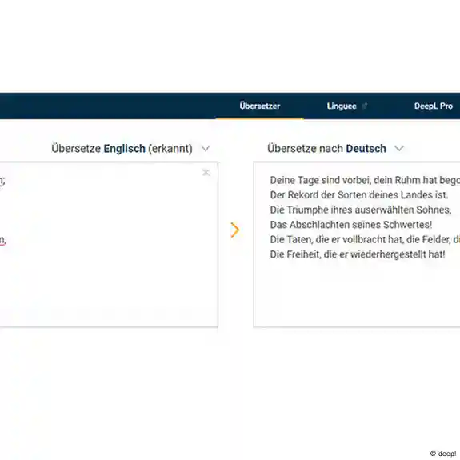Expand the source language chevron
Image resolution: width=460 pixels, height=460 pixels.
tap(206, 149)
